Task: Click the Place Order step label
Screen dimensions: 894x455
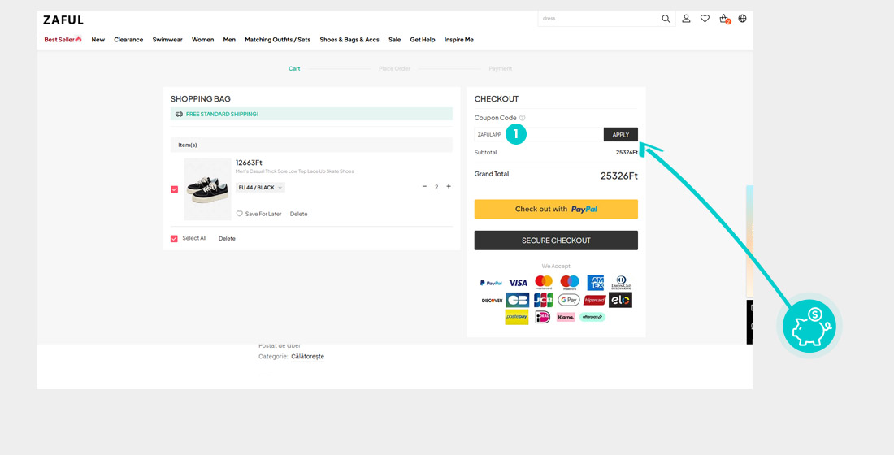Action: tap(394, 68)
